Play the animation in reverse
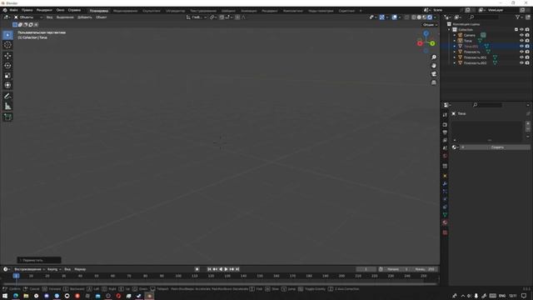This screenshot has height=300, width=533. pos(221,269)
